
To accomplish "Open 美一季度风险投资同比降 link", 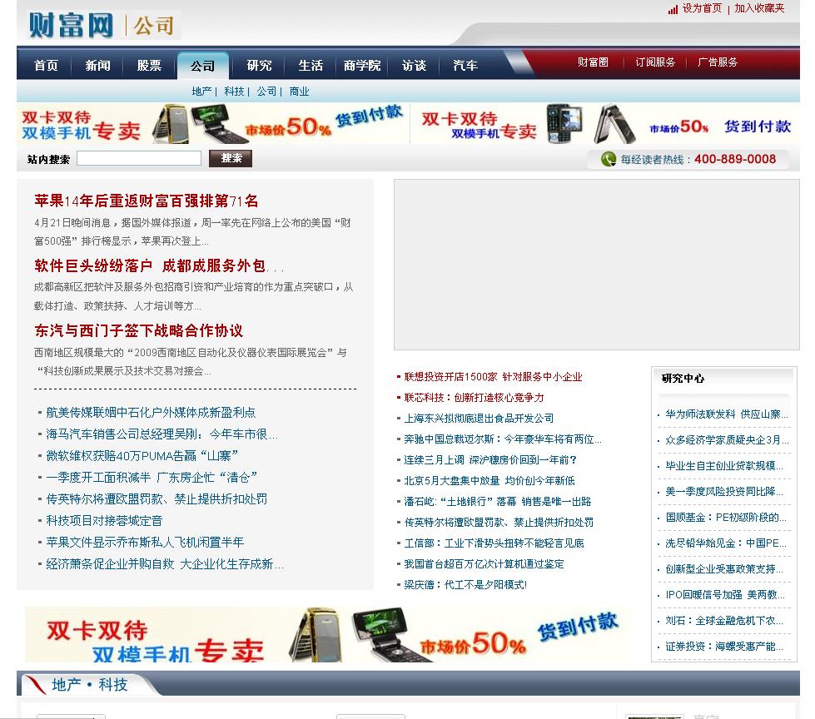I will pos(724,492).
